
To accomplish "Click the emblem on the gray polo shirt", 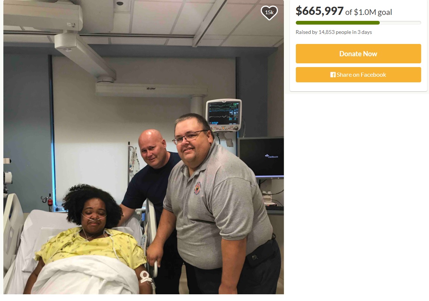I will tap(197, 188).
